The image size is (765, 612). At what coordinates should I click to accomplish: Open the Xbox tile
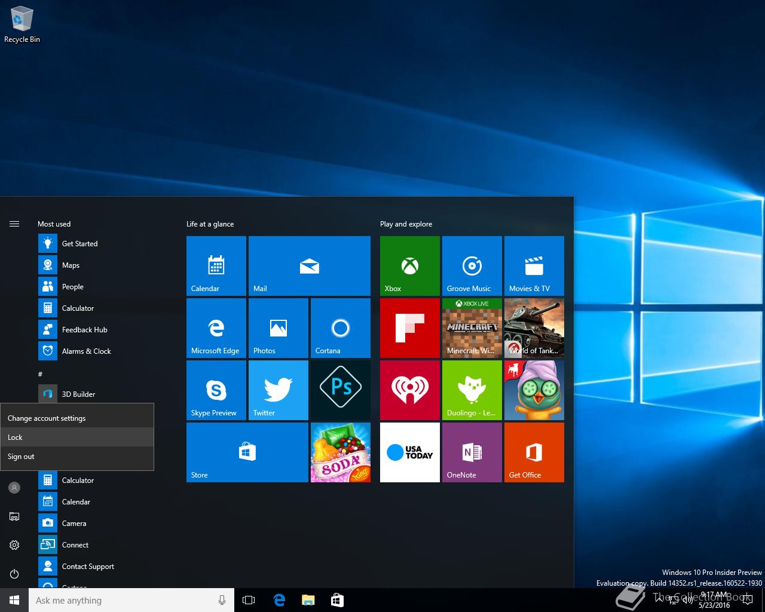[410, 266]
